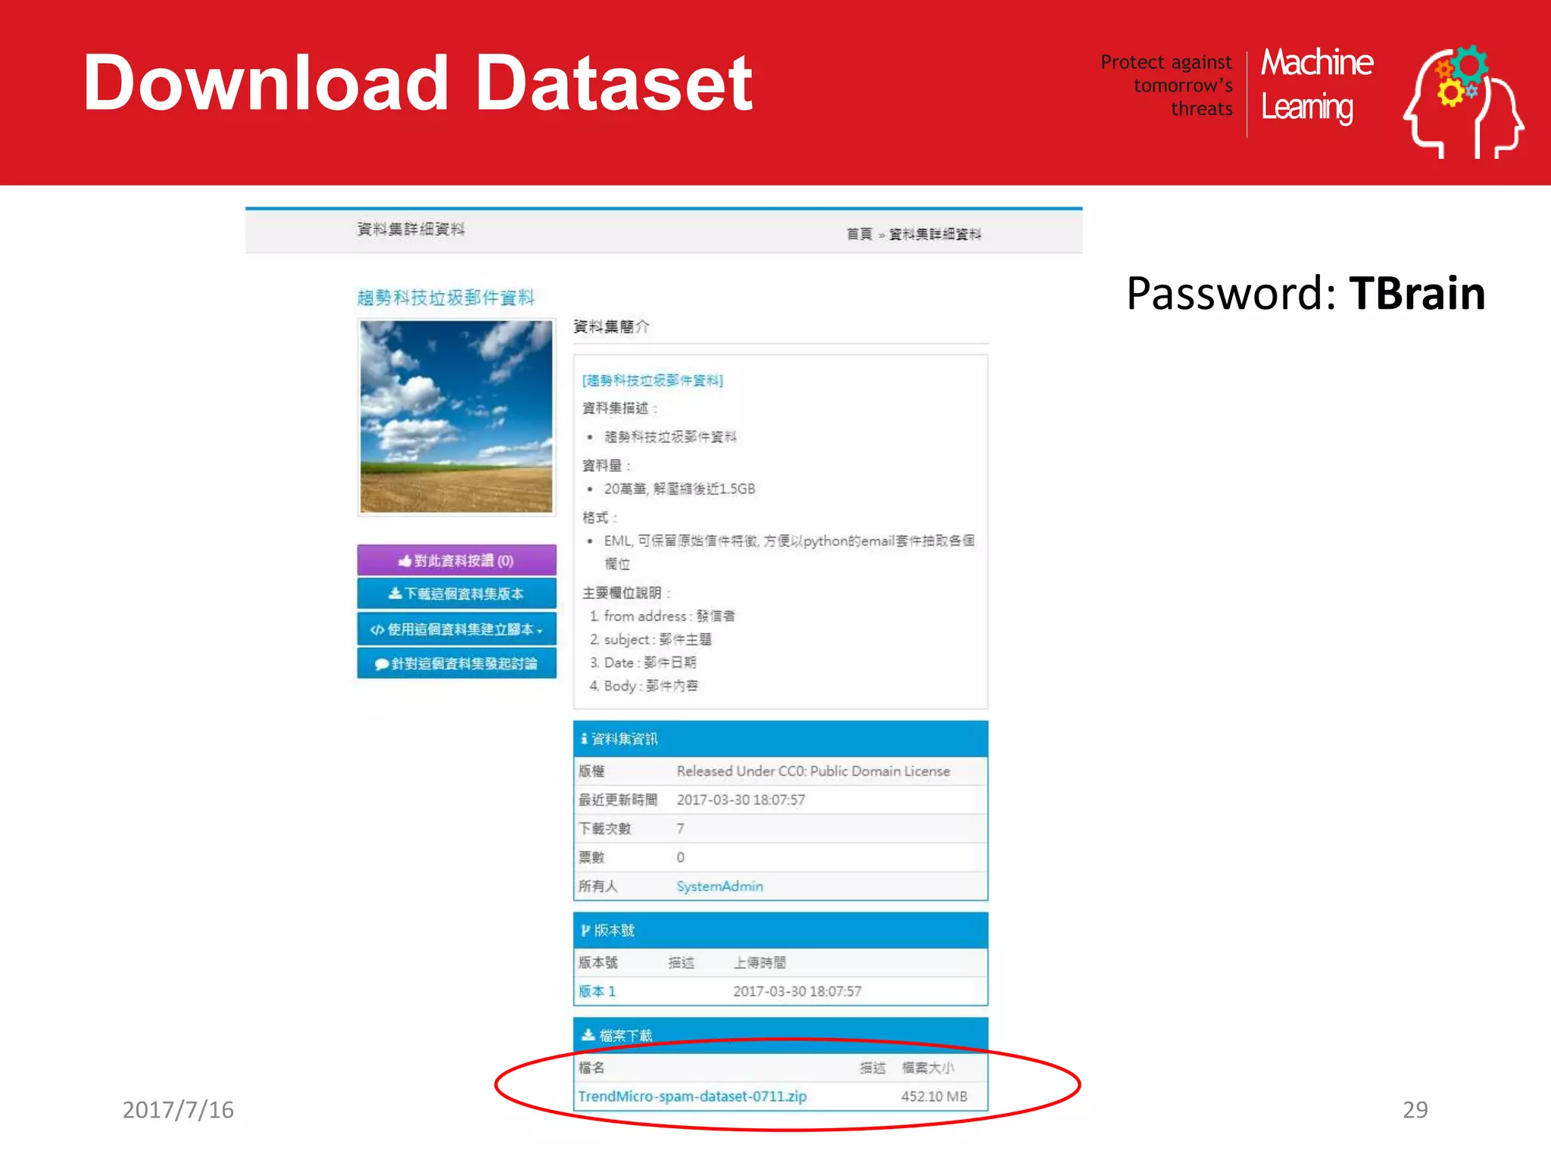Click the text '3. Date : 郵件日期'

pos(643,663)
